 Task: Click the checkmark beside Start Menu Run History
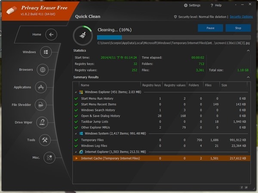click(77, 99)
